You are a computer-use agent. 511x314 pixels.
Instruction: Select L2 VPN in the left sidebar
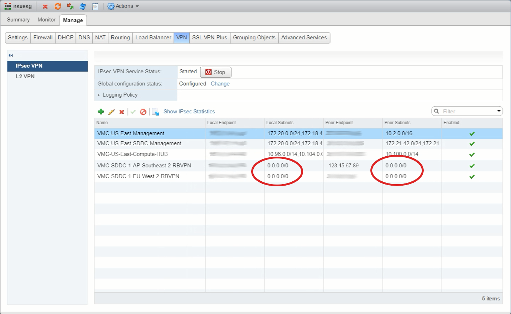(x=25, y=77)
